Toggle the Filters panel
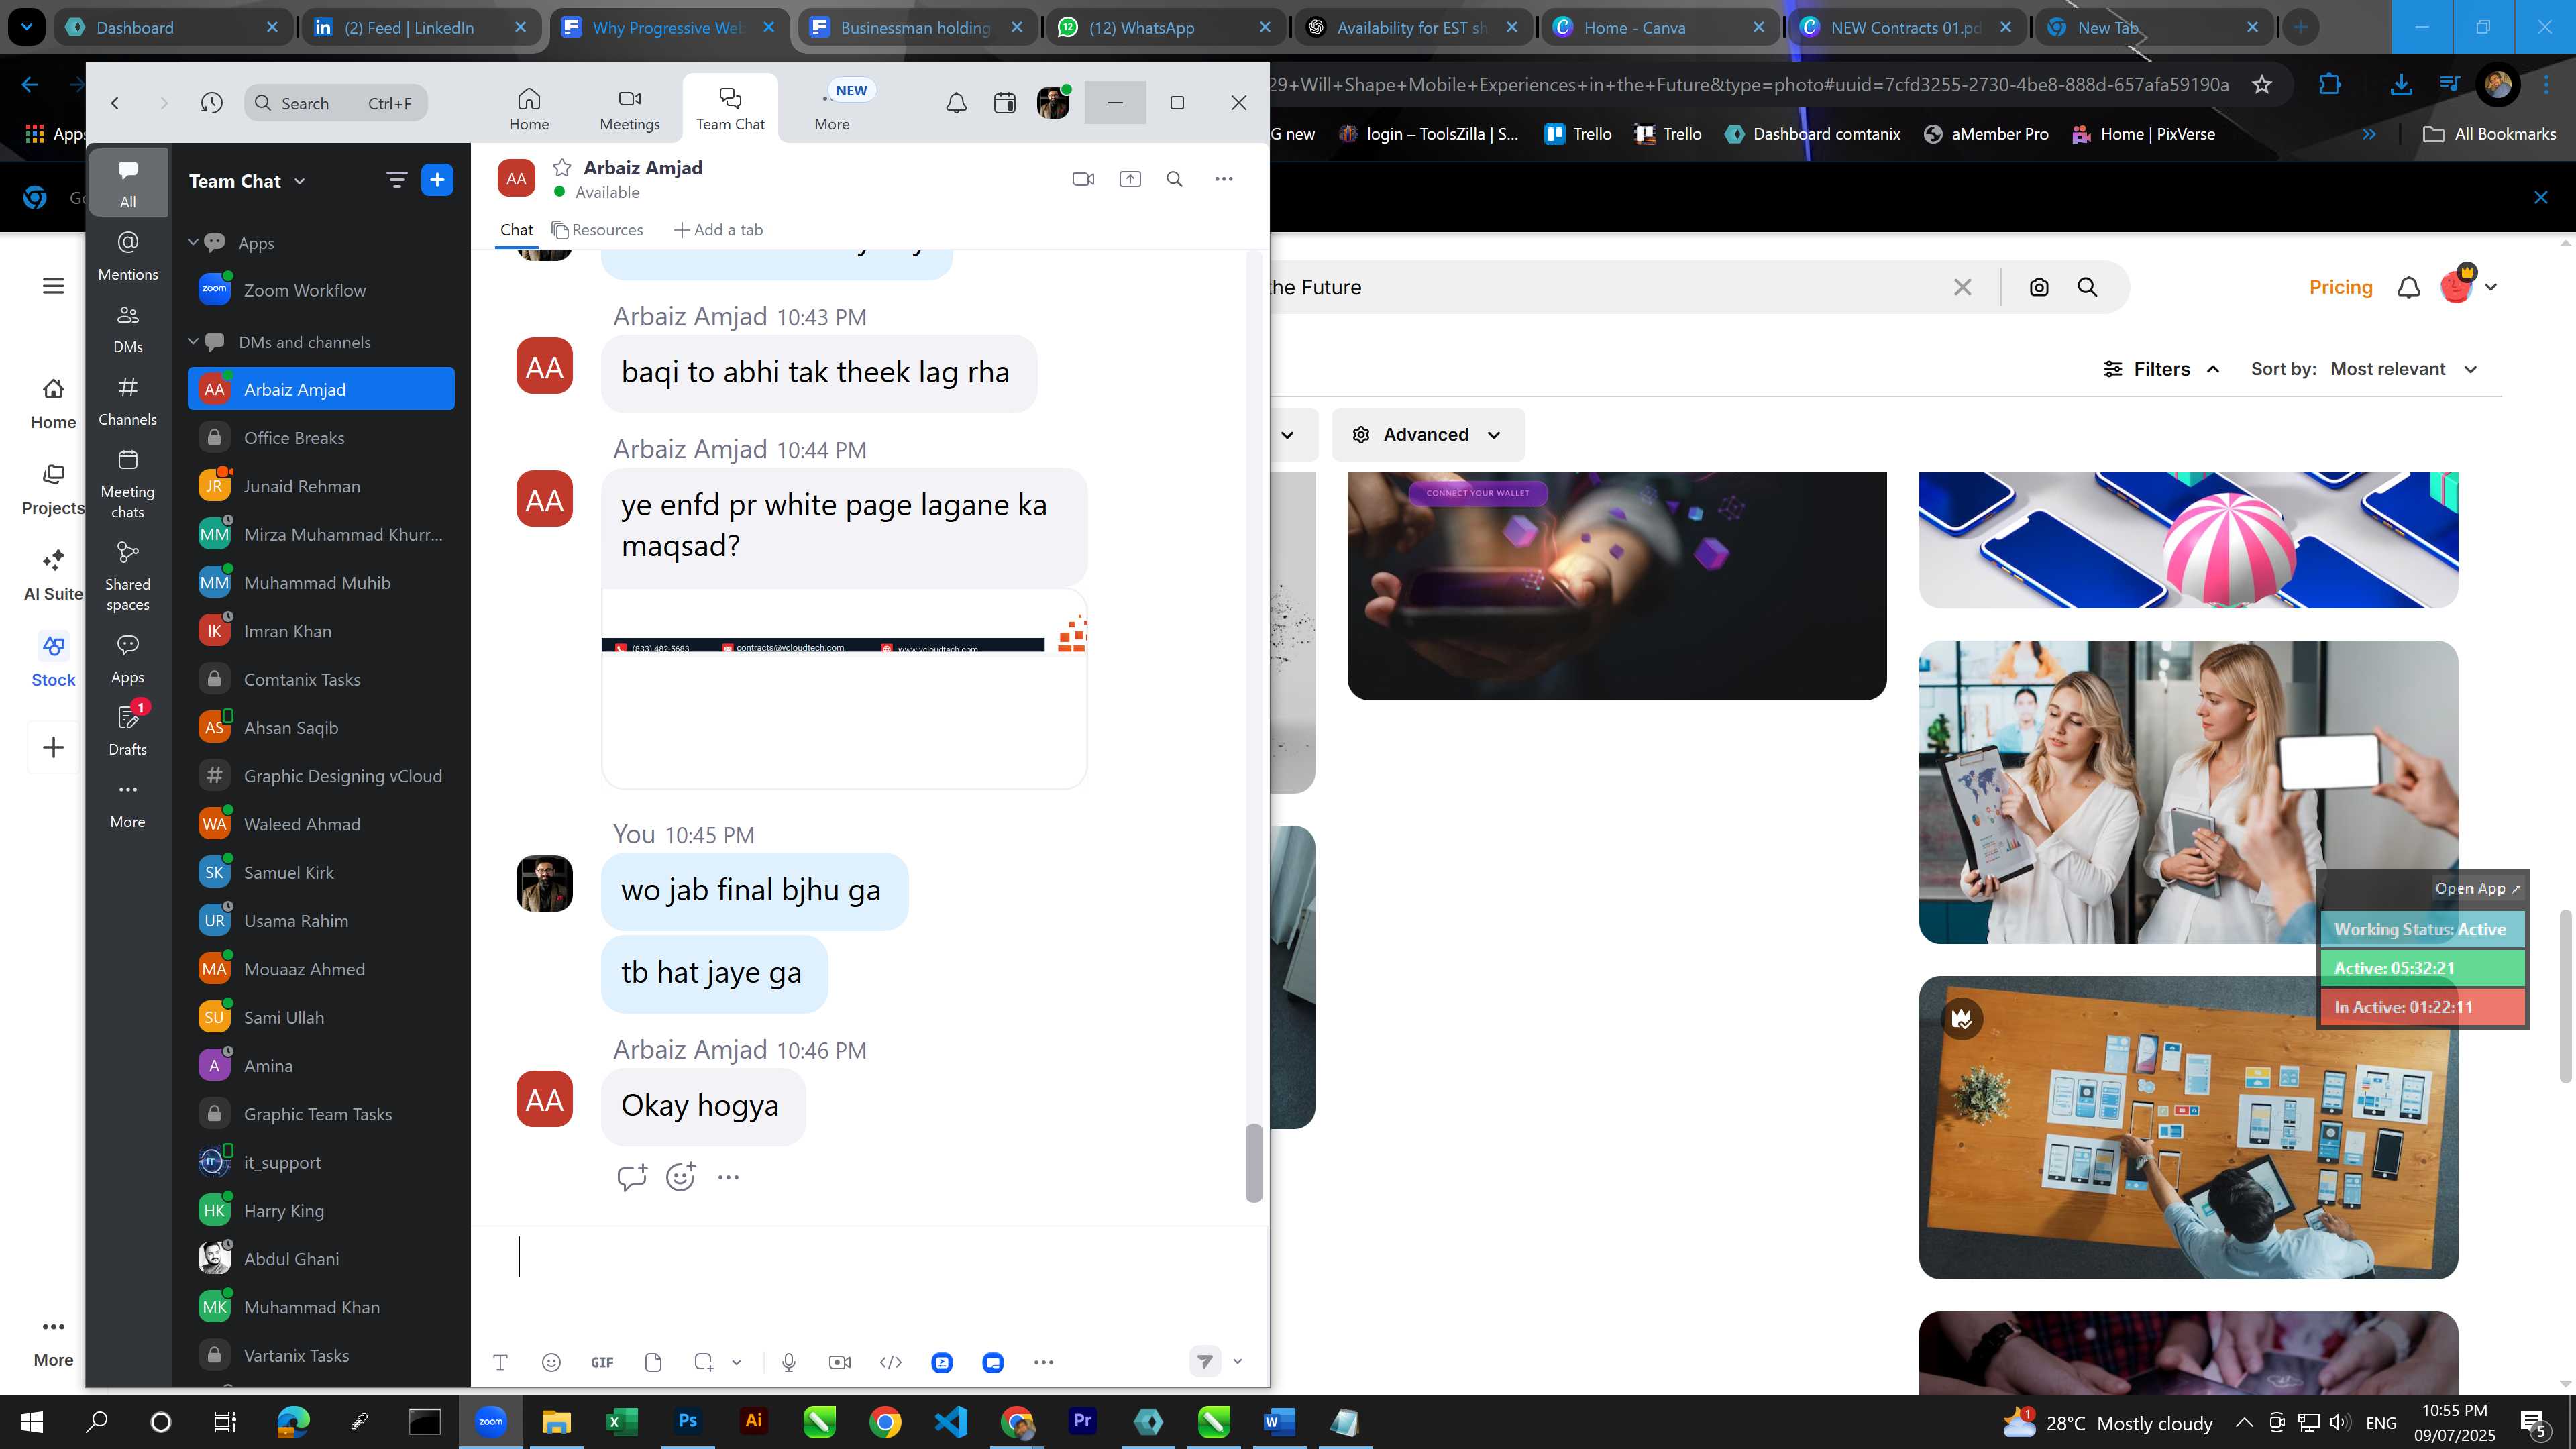Viewport: 2576px width, 1449px height. 2162,369
